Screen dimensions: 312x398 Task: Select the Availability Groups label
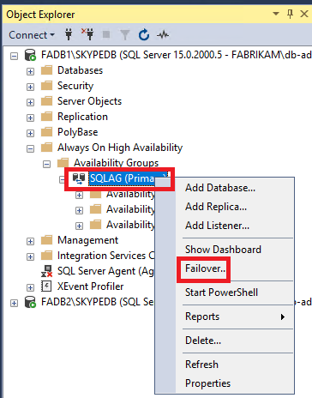coord(116,163)
